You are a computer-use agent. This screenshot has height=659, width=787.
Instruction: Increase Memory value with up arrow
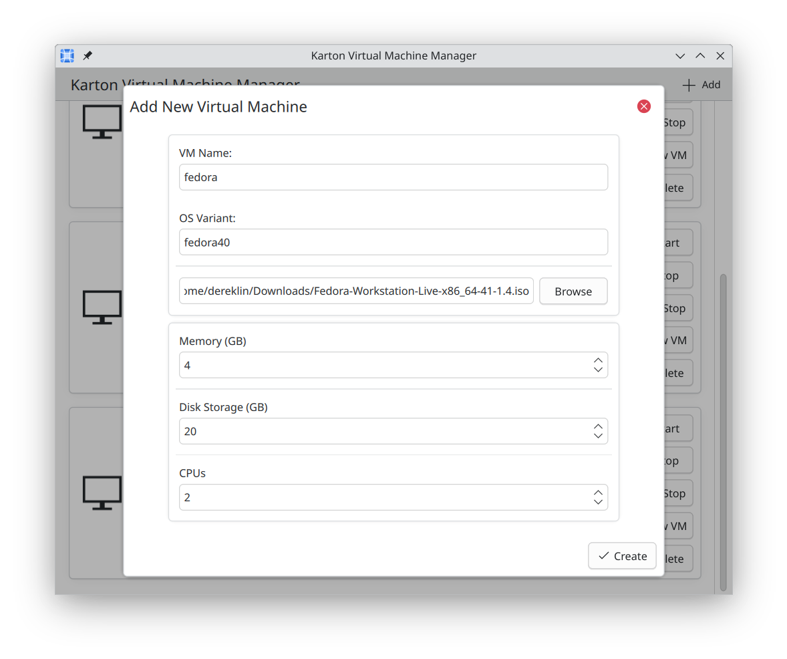click(598, 360)
